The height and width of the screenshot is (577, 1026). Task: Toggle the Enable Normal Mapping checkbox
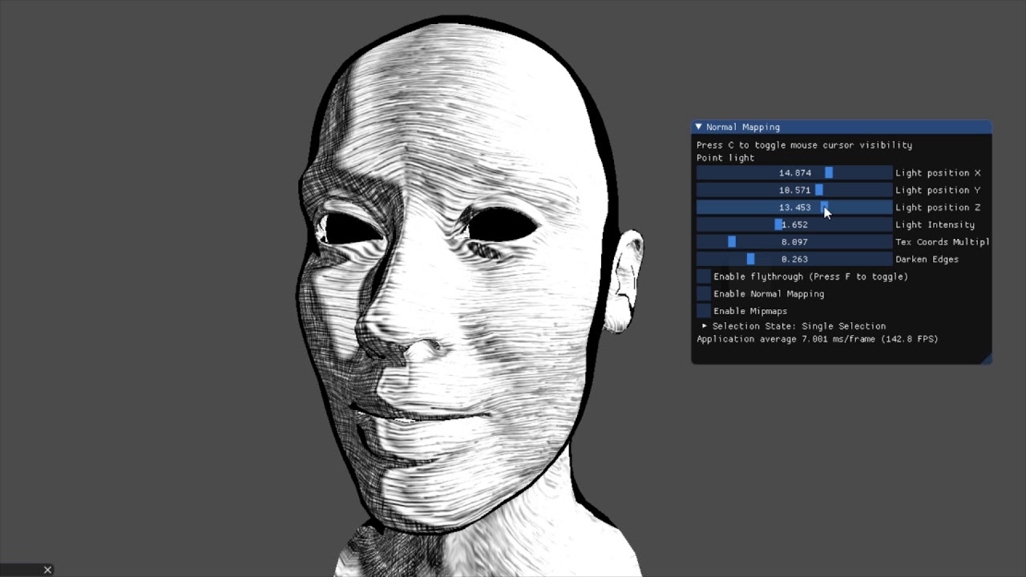tap(704, 293)
